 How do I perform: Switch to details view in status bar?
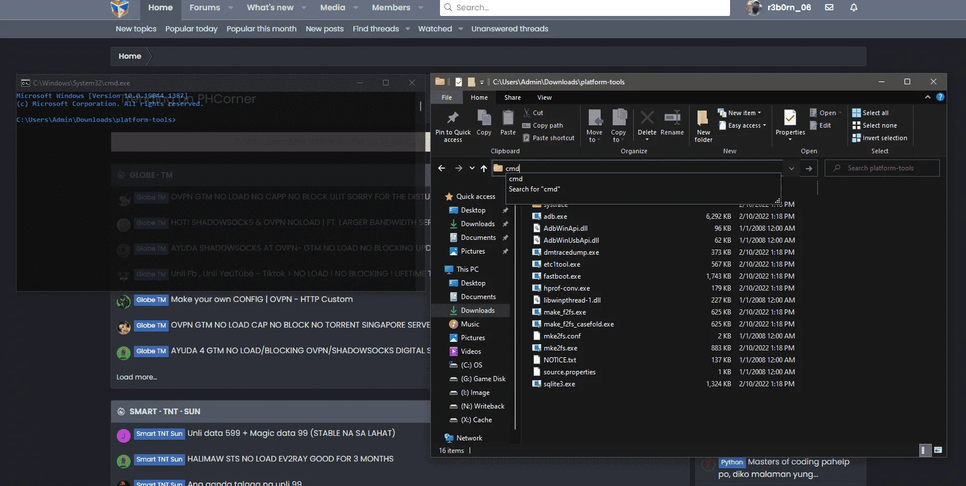926,450
